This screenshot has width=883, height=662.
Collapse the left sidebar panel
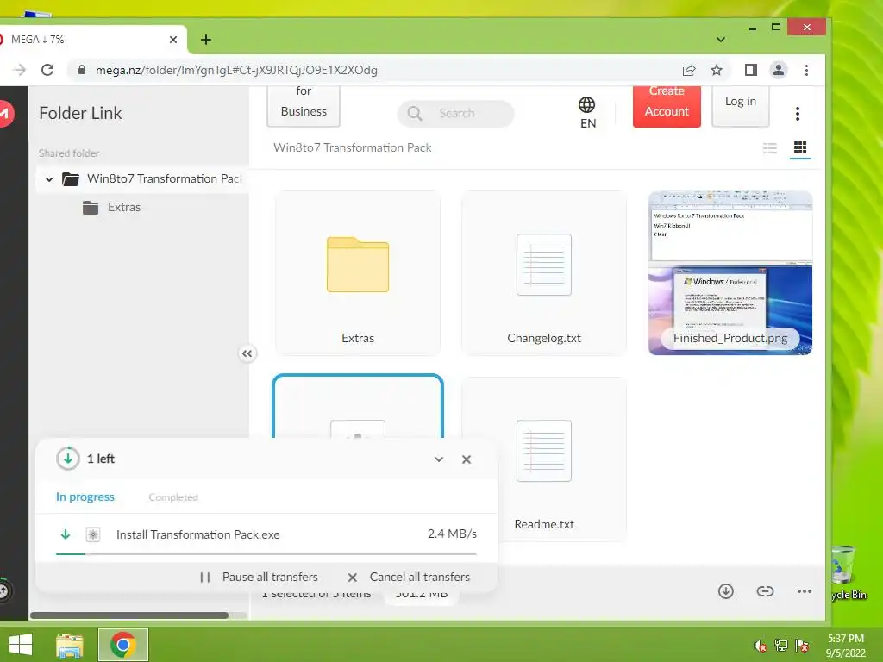pyautogui.click(x=247, y=353)
